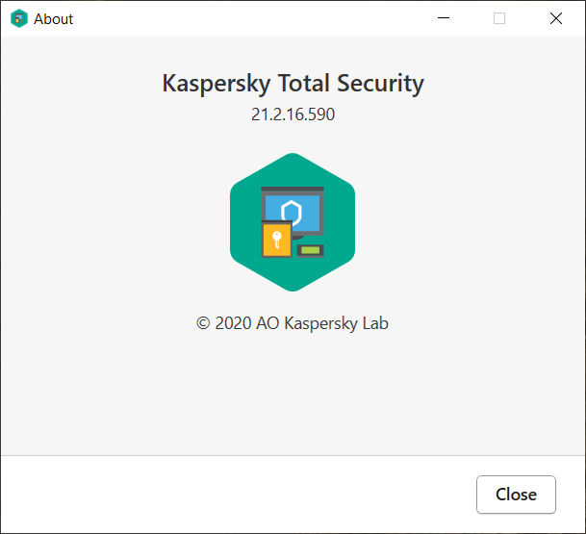The image size is (586, 534).
Task: Click the disabled maximize button
Action: pos(499,18)
